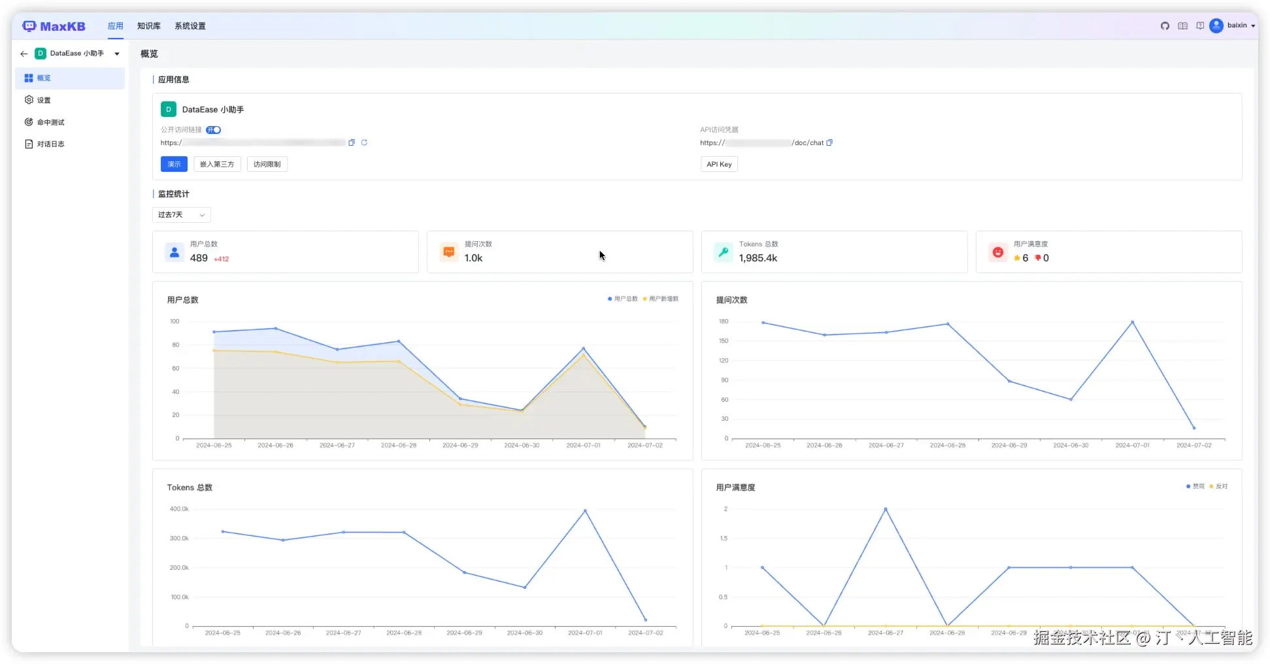Click the thumbs-up count icon
The width and height of the screenshot is (1270, 664).
point(1017,258)
